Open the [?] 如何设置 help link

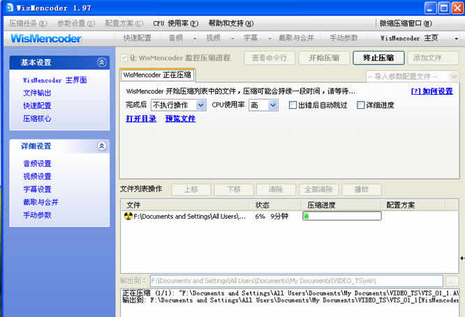(431, 91)
